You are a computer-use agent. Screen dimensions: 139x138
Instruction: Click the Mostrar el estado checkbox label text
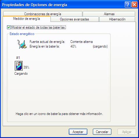pyautogui.click(x=39, y=27)
